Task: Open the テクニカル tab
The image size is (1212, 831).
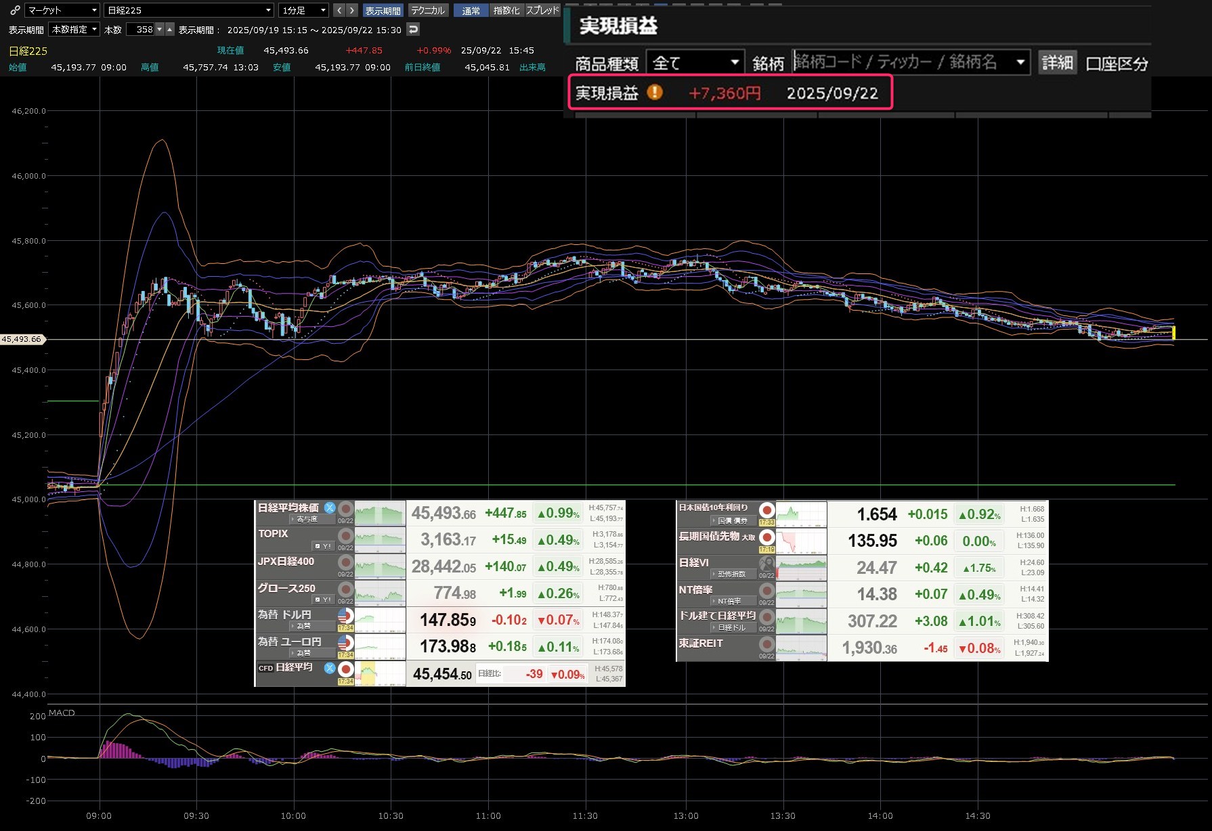Action: (428, 10)
